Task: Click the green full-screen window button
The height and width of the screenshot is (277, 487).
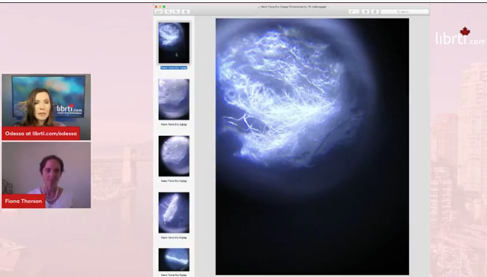Action: pyautogui.click(x=164, y=6)
